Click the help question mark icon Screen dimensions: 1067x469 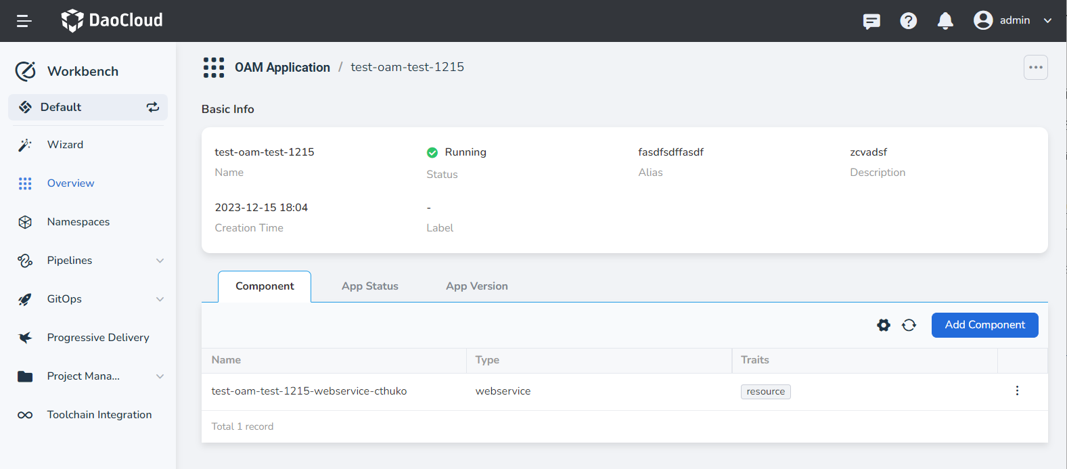point(908,21)
